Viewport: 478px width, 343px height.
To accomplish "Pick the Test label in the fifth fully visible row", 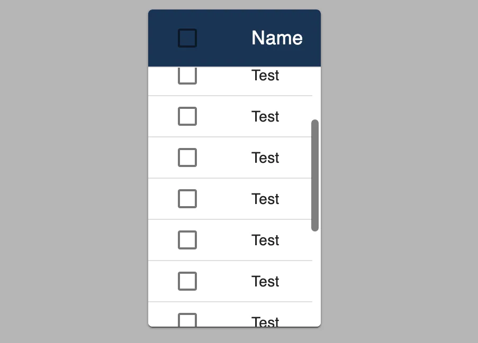I will point(265,281).
